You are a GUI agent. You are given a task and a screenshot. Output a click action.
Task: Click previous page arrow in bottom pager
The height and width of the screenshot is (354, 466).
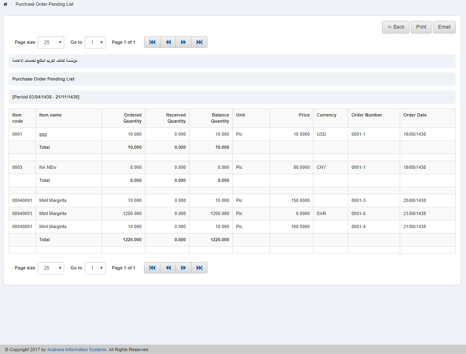[168, 267]
